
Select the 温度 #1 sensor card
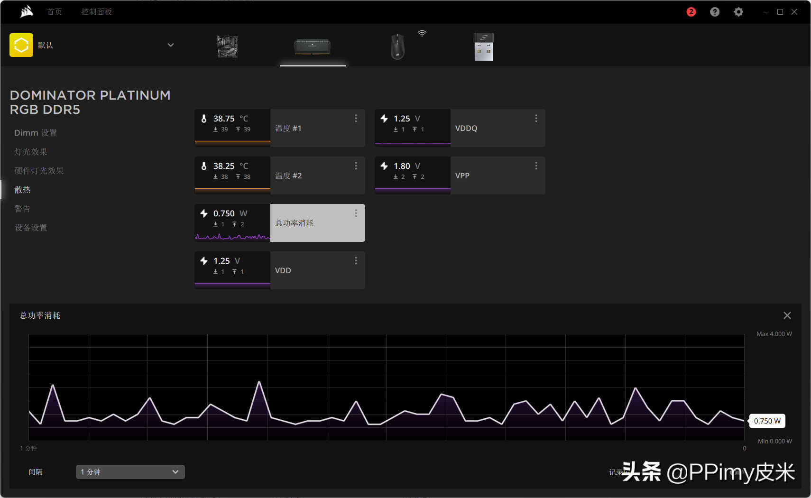(280, 128)
